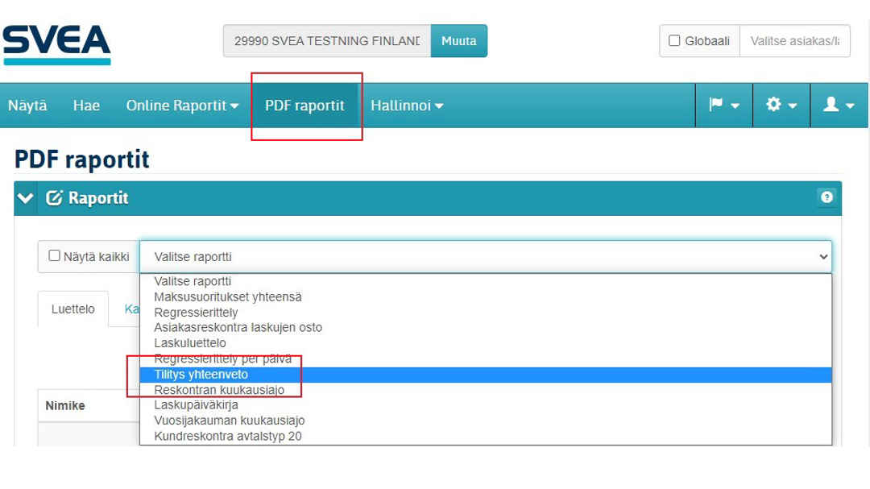
Task: Select Asiakasreskontra laskujen osto option
Action: tap(486, 328)
